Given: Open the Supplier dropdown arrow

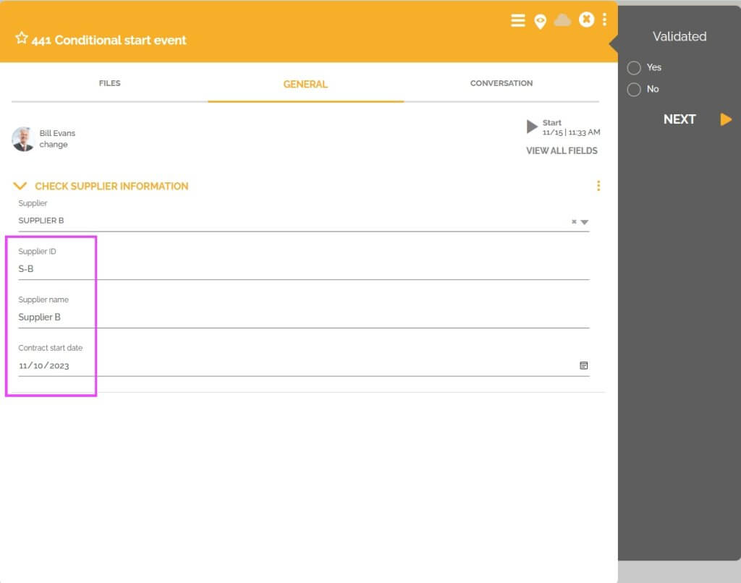Looking at the screenshot, I should coord(585,222).
